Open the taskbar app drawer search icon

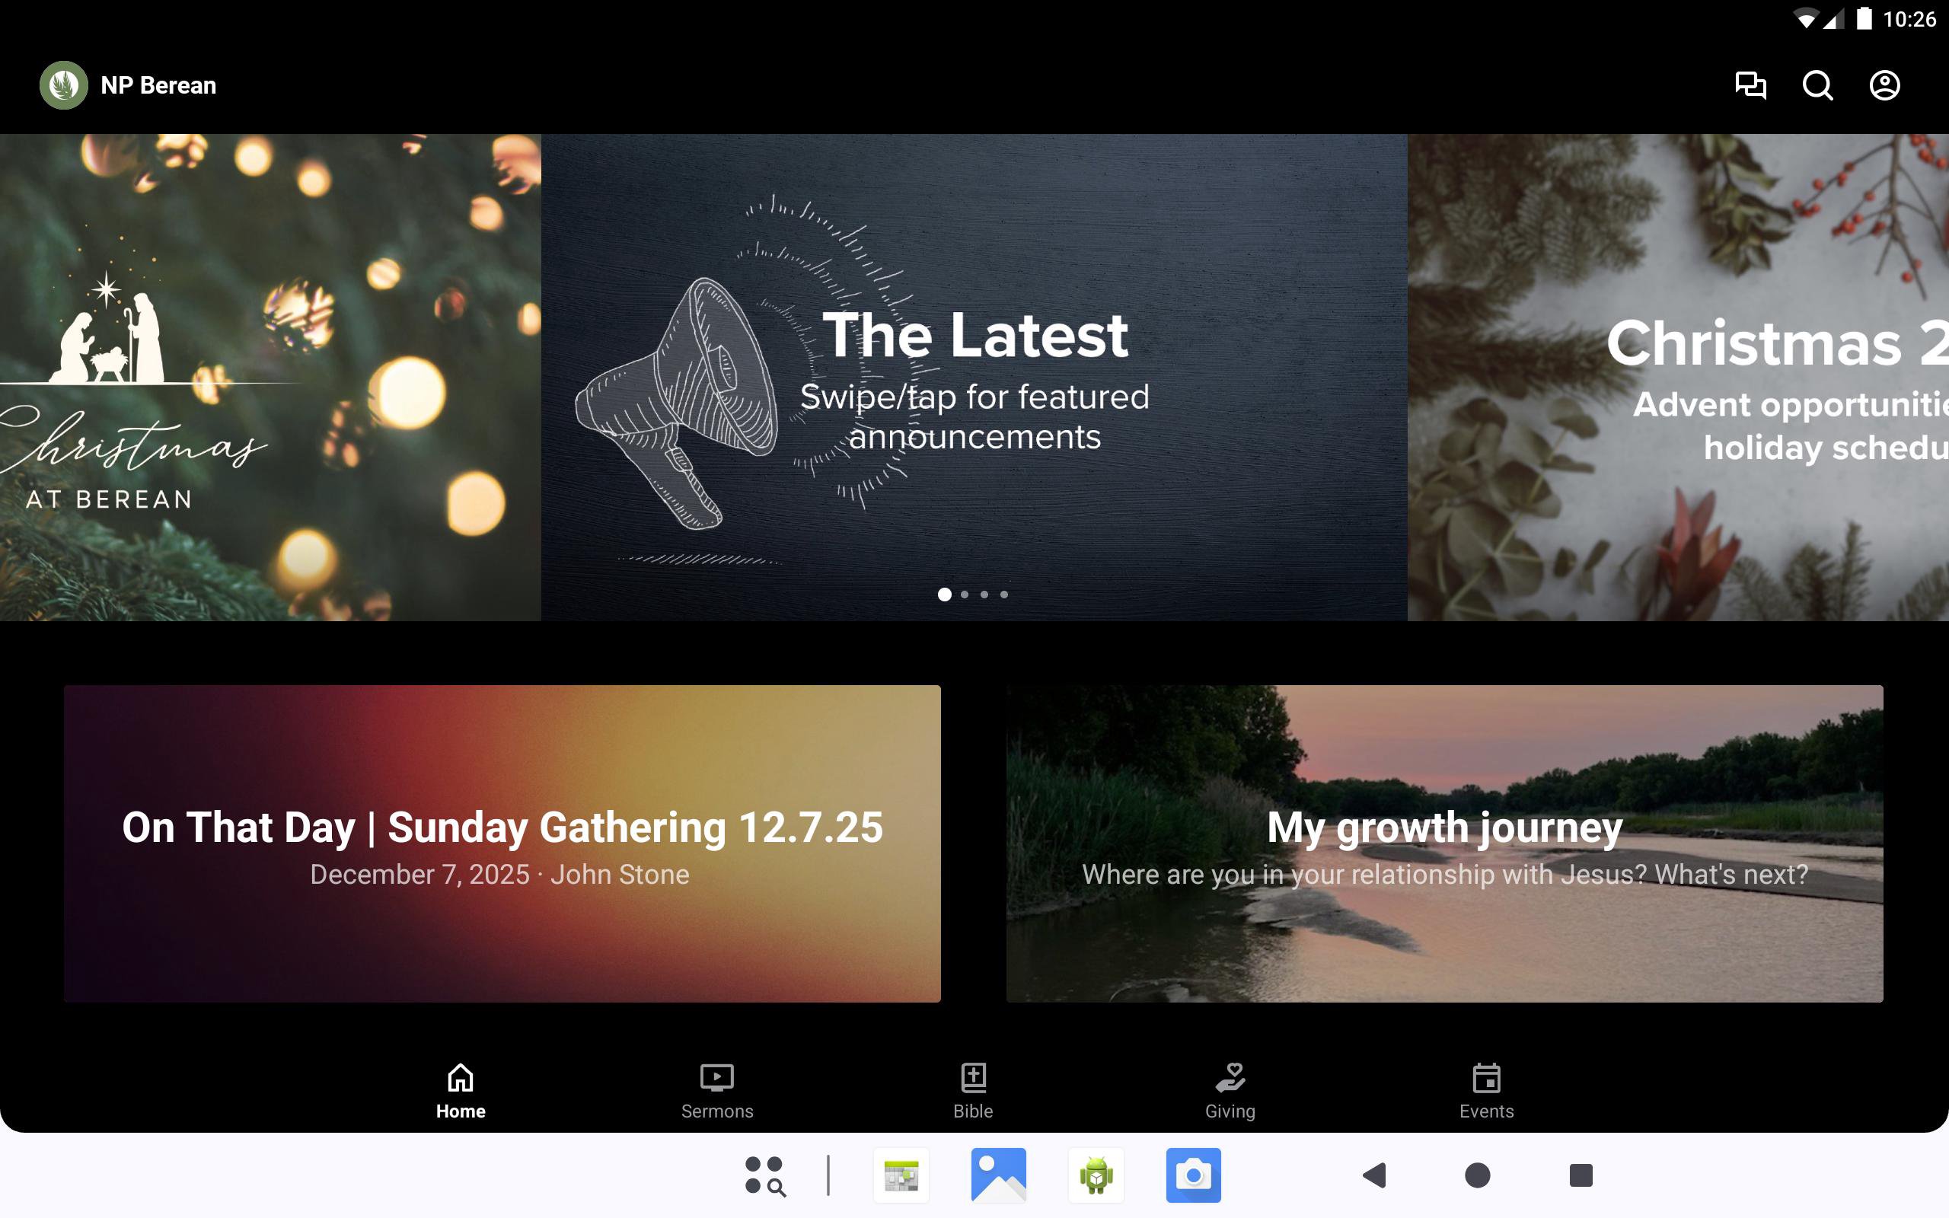pos(764,1175)
